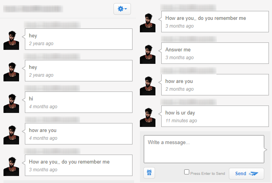This screenshot has height=183, width=272.
Task: Click the gift icon button
Action: pos(149,173)
